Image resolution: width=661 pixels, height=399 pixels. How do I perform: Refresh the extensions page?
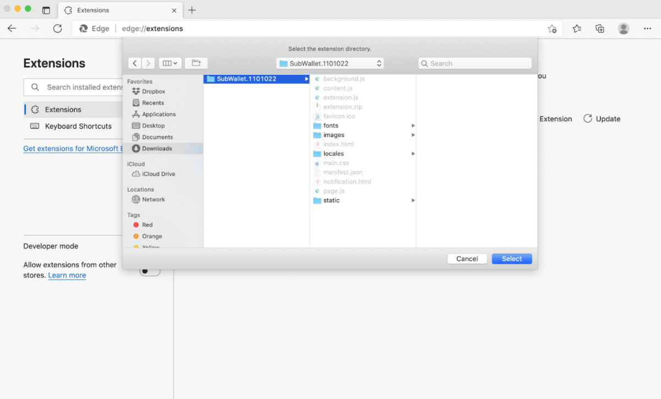58,29
